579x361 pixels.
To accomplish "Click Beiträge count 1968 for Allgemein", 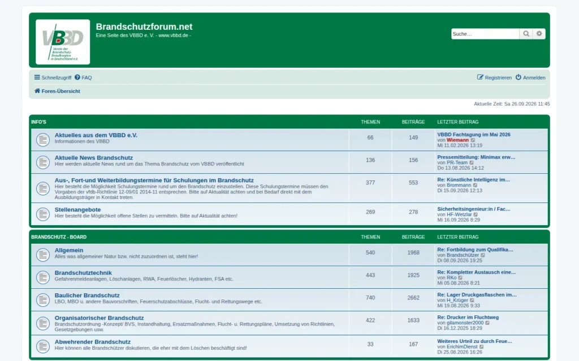I will tap(413, 253).
